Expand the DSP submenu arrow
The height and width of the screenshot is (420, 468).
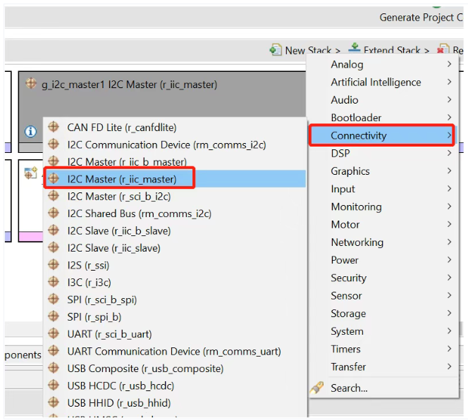pyautogui.click(x=449, y=153)
